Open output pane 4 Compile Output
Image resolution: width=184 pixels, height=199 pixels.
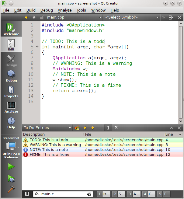tap(149, 194)
